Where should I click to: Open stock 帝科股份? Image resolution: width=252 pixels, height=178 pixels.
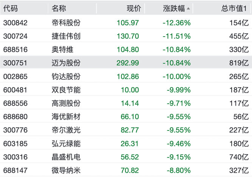point(66,23)
